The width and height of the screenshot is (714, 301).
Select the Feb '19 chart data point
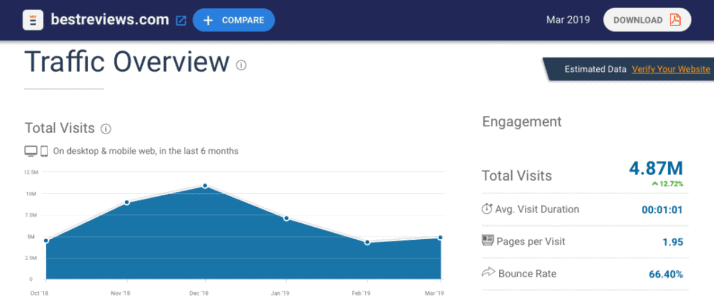click(367, 242)
